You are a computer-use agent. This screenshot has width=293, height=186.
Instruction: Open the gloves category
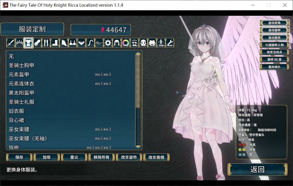pyautogui.click(x=37, y=43)
